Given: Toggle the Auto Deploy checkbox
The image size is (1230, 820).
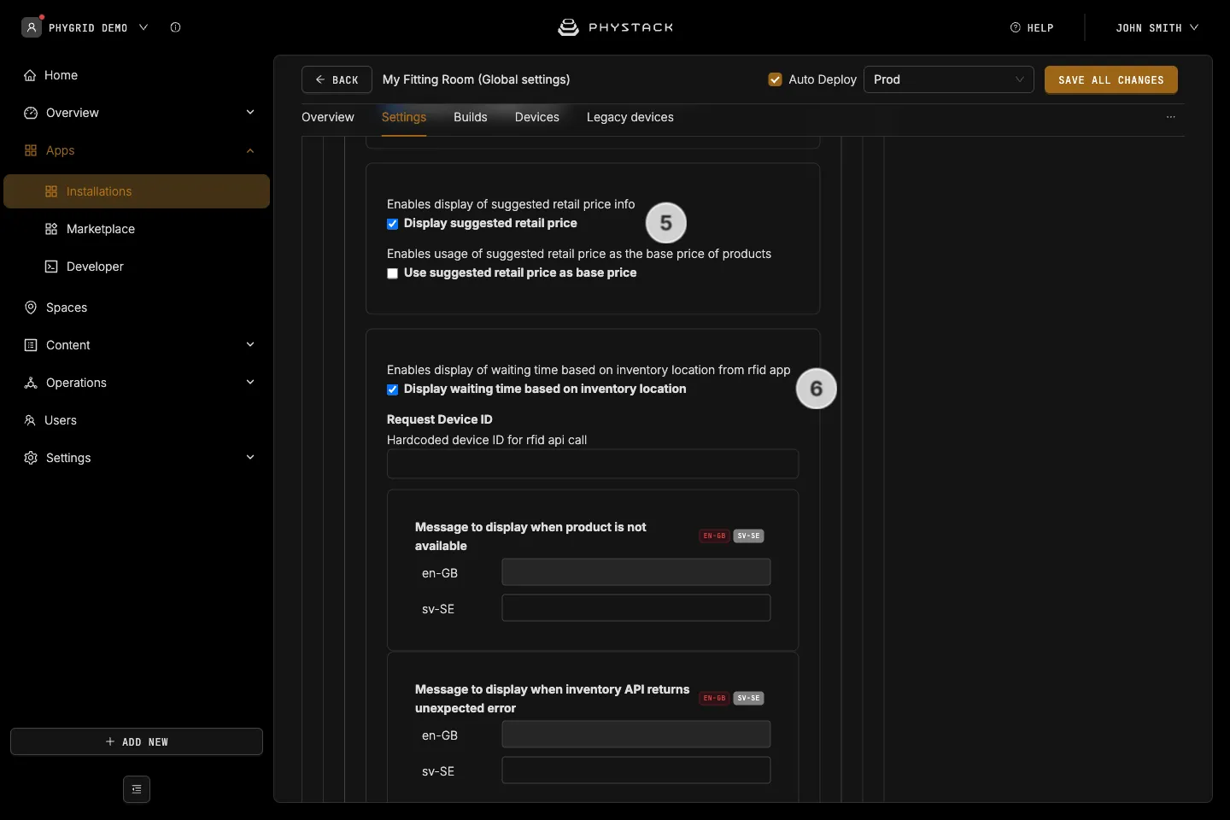Looking at the screenshot, I should (x=776, y=79).
